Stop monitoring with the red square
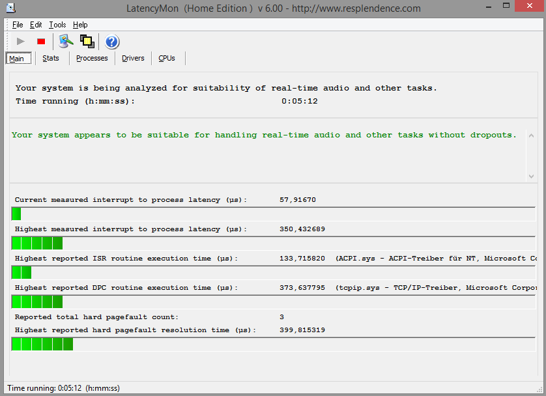The image size is (546, 396). coord(41,42)
